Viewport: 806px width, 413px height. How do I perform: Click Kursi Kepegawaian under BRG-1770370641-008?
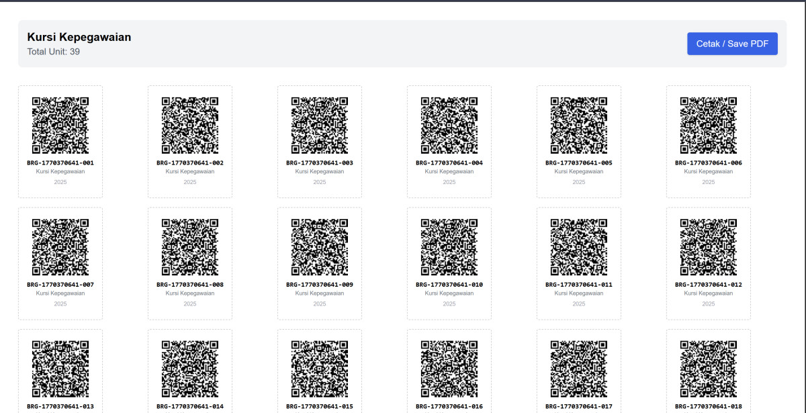[190, 293]
